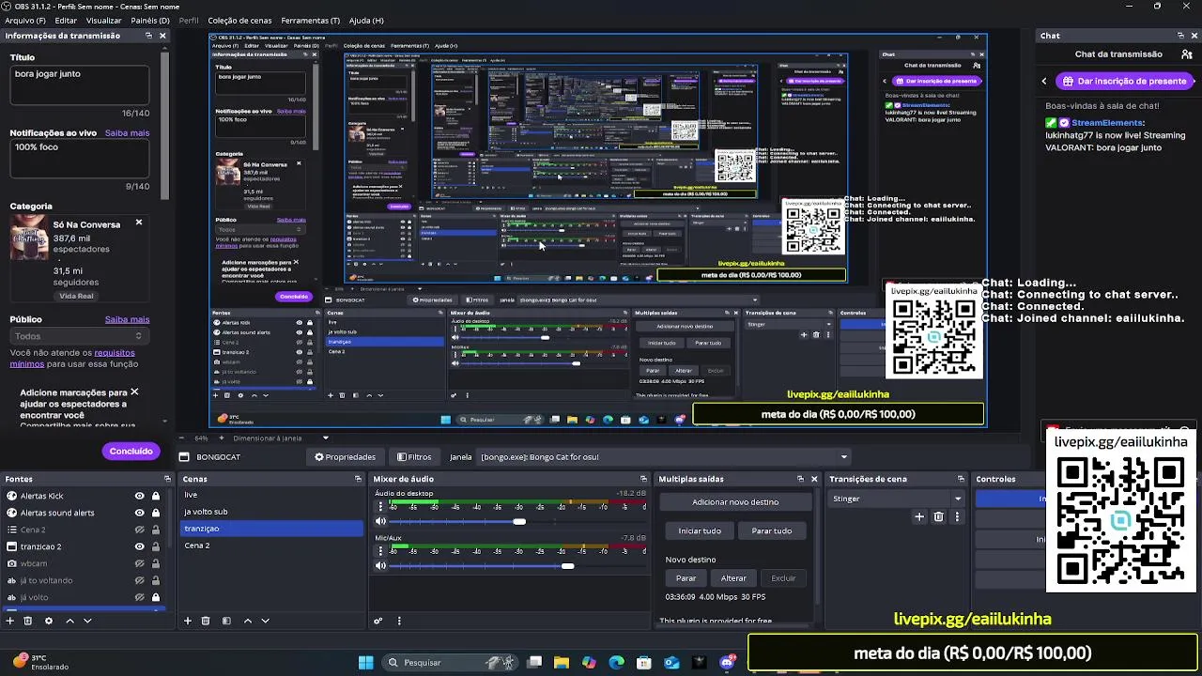Click Adicionar novo destino button

coord(735,502)
